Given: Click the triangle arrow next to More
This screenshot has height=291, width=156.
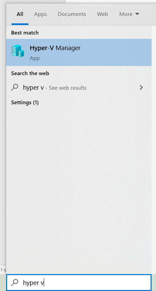Looking at the screenshot, I should coord(137,14).
